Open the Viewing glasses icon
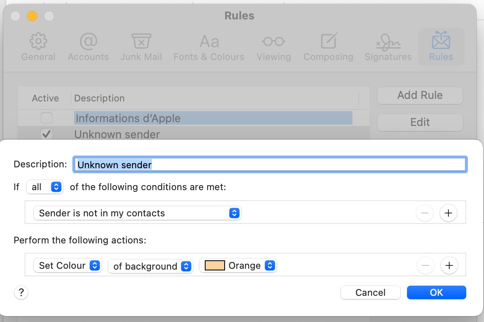The image size is (484, 322). tap(273, 42)
